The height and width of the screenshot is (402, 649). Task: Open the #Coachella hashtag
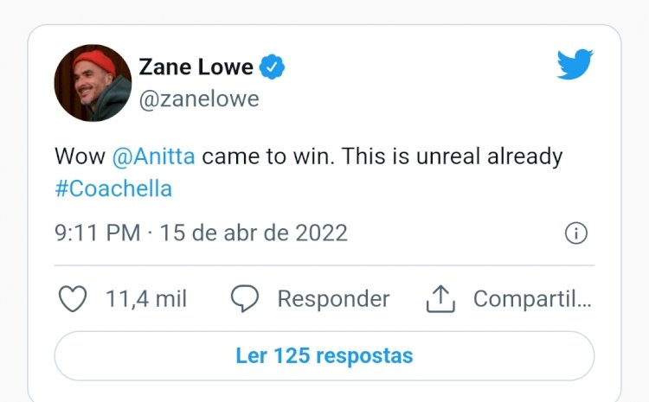click(113, 189)
